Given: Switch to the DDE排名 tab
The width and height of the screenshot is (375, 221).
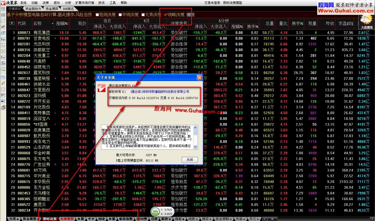Looking at the screenshot, I should coord(68,9).
